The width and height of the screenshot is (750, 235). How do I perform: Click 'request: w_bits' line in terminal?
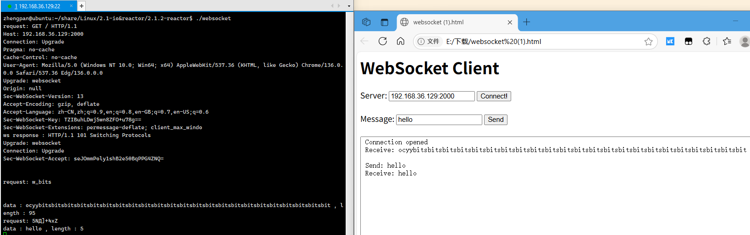coord(27,182)
